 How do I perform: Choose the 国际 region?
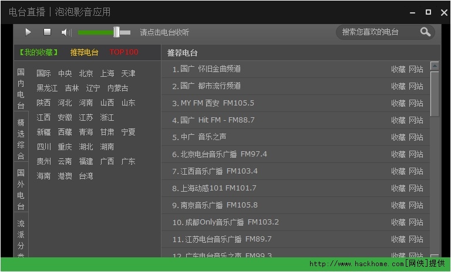click(43, 73)
